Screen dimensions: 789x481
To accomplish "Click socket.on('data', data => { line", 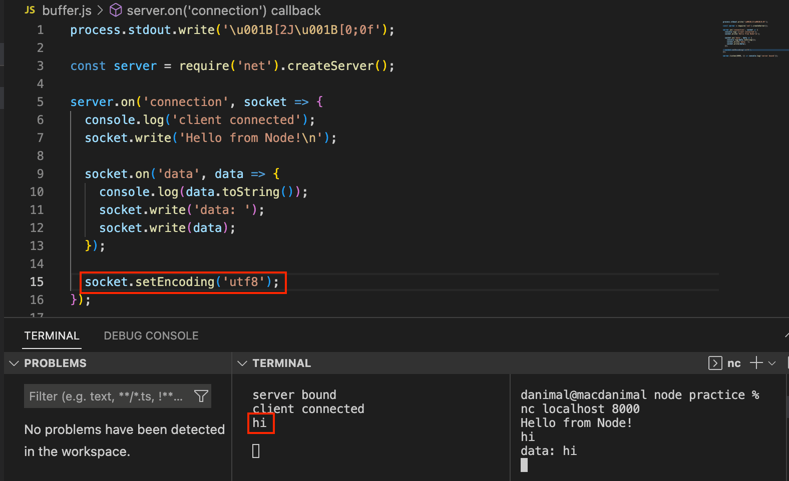I will click(x=182, y=173).
